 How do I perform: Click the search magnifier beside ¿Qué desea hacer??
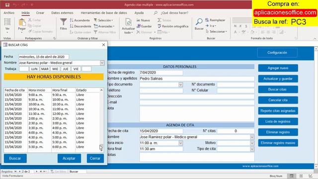(156, 13)
